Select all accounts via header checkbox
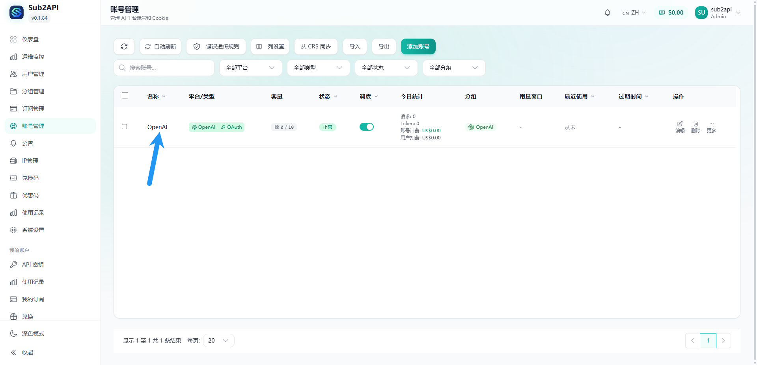The width and height of the screenshot is (757, 365). (x=125, y=95)
